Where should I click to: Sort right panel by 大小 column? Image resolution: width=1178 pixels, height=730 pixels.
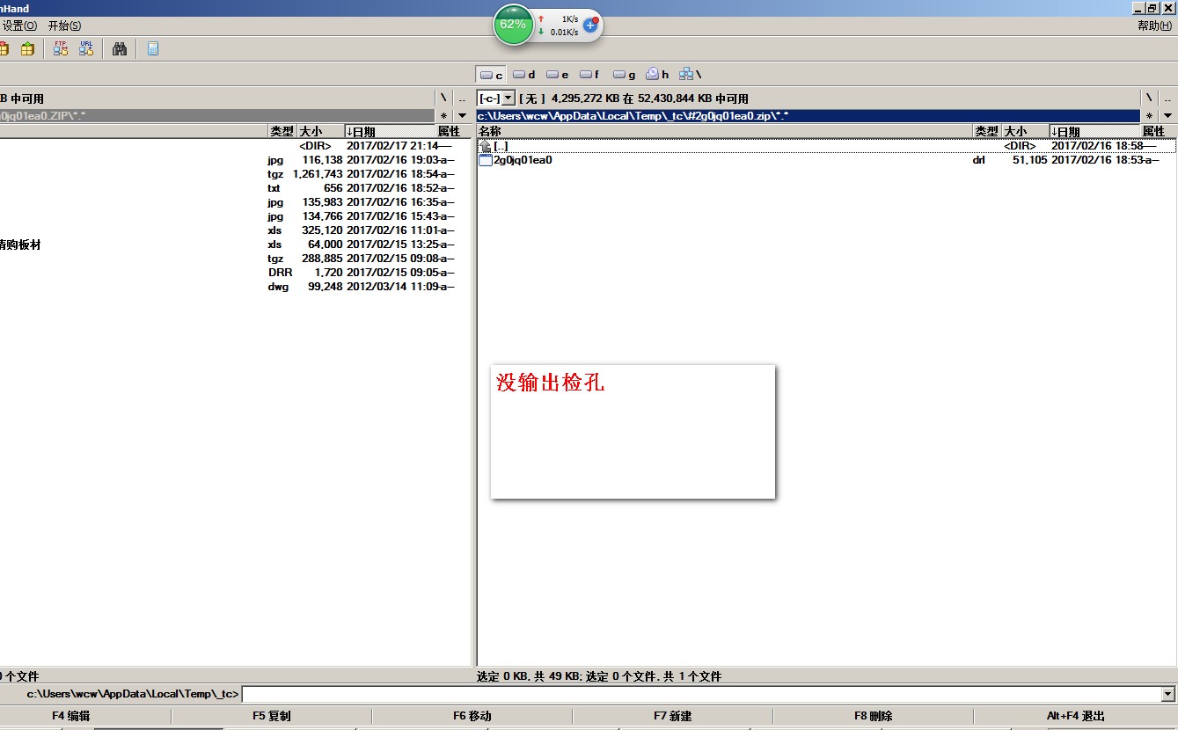click(1025, 131)
